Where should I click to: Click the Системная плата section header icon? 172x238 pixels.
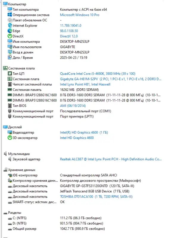coord(5,68)
